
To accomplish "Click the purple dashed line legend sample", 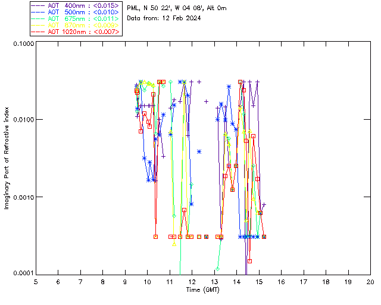I will click(x=38, y=5).
